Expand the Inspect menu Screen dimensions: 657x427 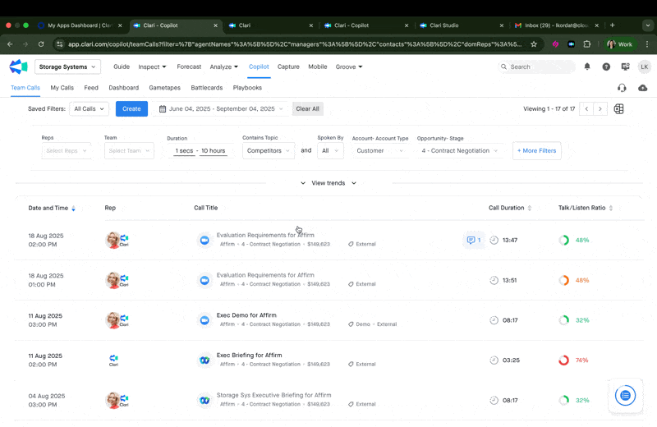[152, 67]
